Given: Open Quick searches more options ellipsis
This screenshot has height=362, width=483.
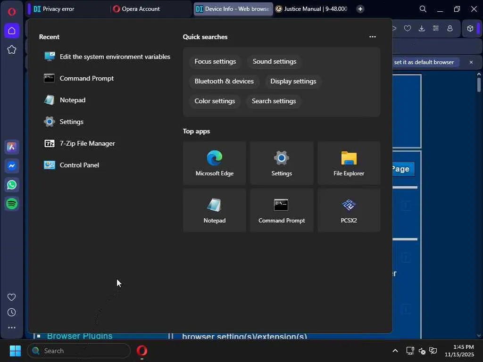Looking at the screenshot, I should coord(373,37).
